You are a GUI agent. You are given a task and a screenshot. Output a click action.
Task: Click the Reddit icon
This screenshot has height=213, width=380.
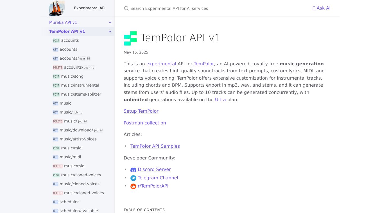[133, 186]
